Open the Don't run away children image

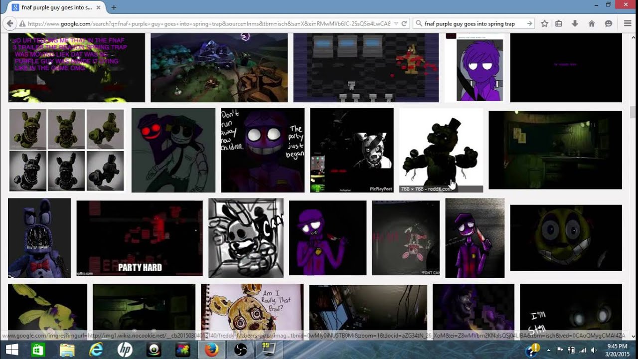[x=262, y=150]
